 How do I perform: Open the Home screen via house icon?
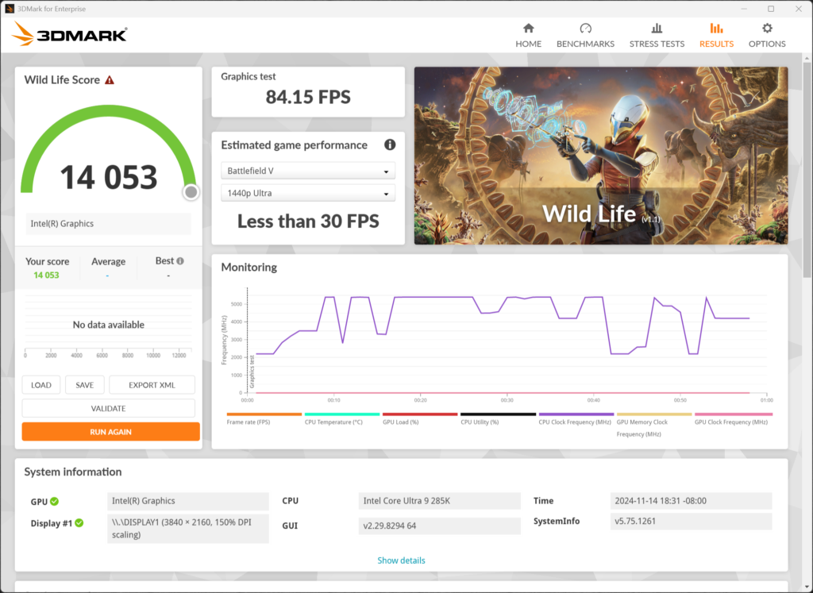[528, 35]
